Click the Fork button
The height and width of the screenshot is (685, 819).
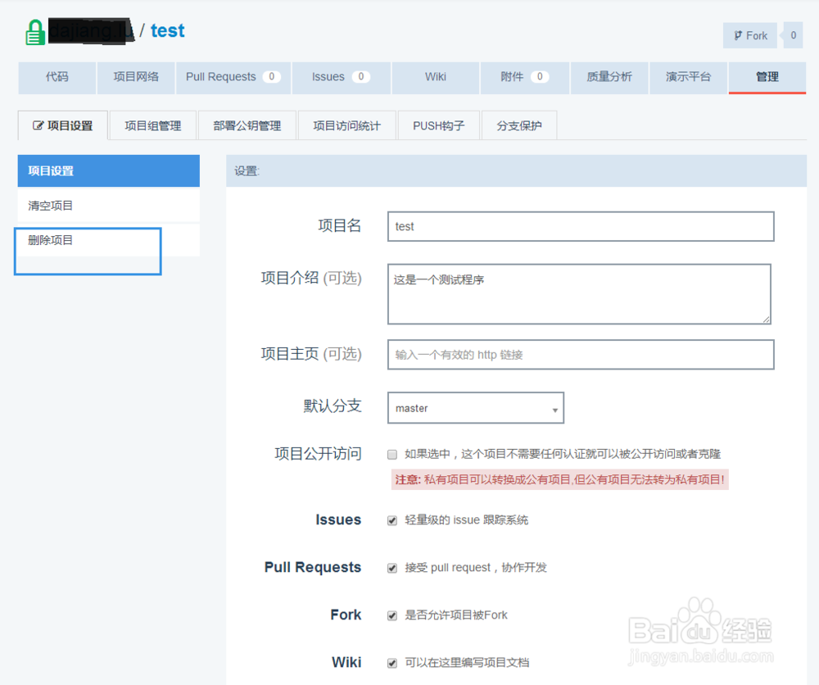click(749, 35)
